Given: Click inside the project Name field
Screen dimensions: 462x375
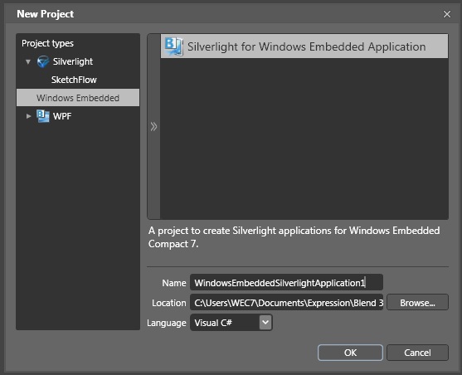Looking at the screenshot, I should [x=286, y=283].
